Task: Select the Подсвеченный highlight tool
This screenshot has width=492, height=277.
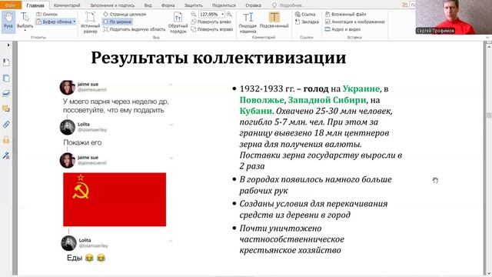Action: [274, 21]
